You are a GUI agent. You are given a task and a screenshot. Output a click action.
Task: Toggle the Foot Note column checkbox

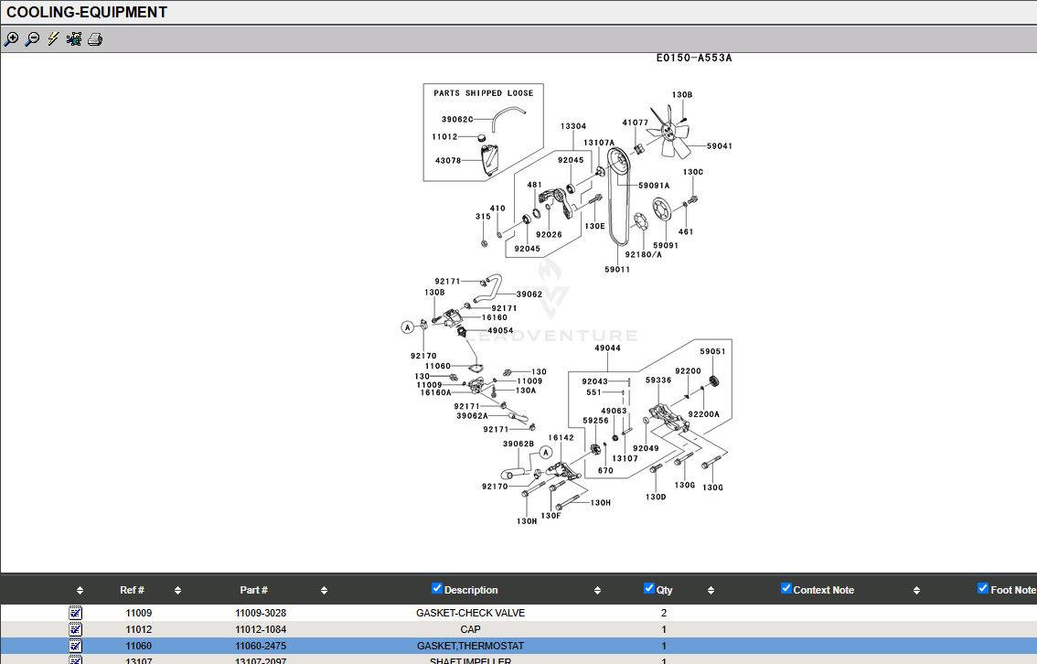983,589
